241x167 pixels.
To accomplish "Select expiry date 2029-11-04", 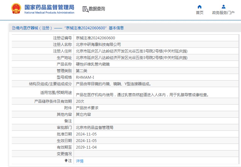I will pyautogui.click(x=86, y=147).
